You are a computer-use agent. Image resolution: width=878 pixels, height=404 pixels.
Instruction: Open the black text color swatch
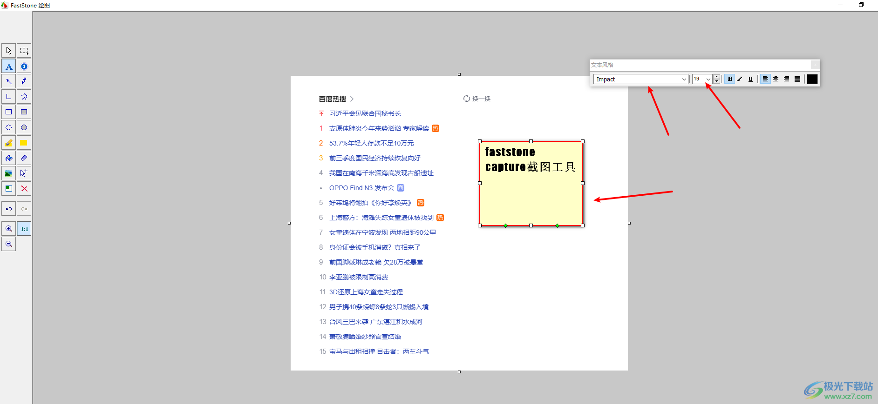812,79
